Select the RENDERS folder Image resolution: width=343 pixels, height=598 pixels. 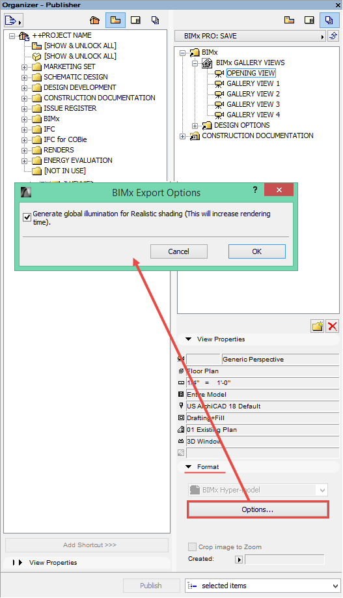(59, 150)
